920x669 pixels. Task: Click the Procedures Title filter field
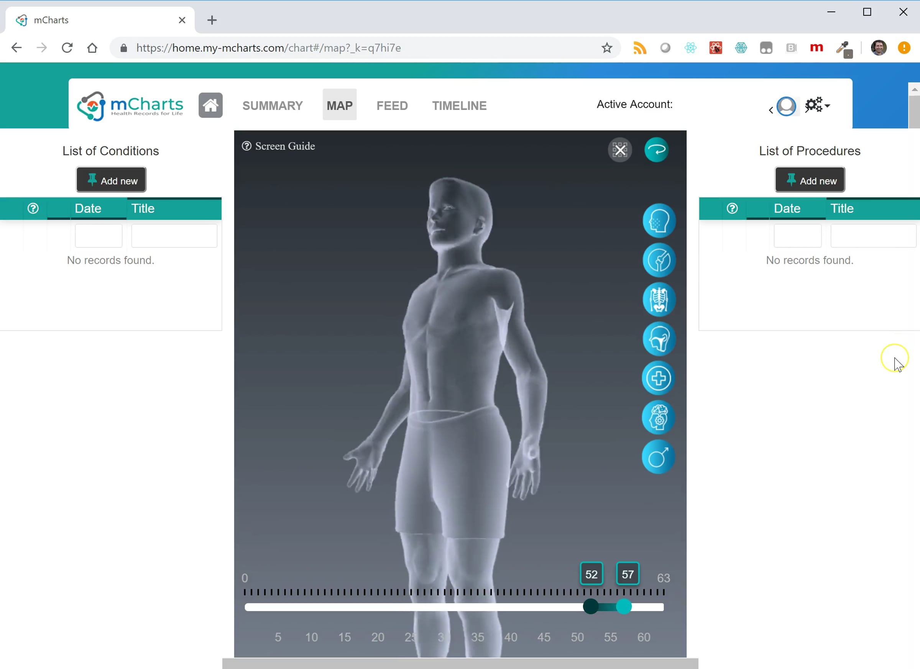click(x=873, y=236)
